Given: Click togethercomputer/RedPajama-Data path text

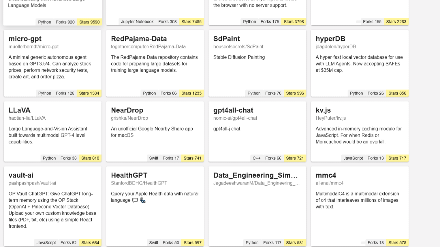Looking at the screenshot, I should [148, 47].
